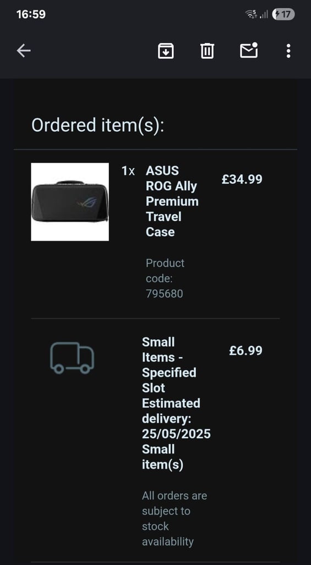Mark email as unread via envelope icon
Screen dimensions: 311x565
click(249, 50)
